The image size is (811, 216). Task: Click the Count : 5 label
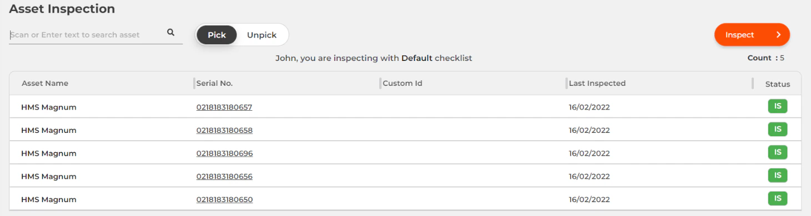766,58
